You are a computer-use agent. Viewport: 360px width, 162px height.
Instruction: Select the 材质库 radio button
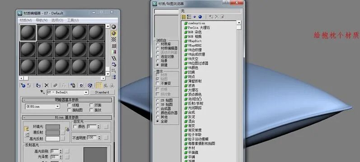coord(158,44)
